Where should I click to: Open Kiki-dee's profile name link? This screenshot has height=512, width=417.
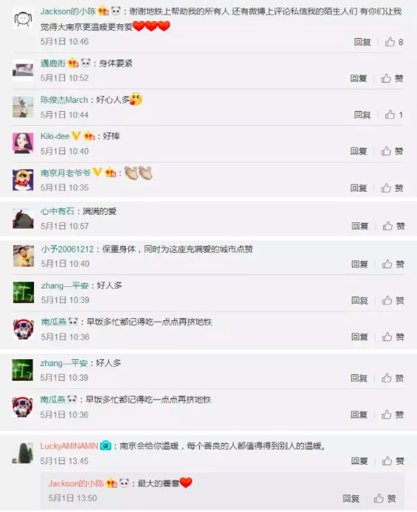55,136
